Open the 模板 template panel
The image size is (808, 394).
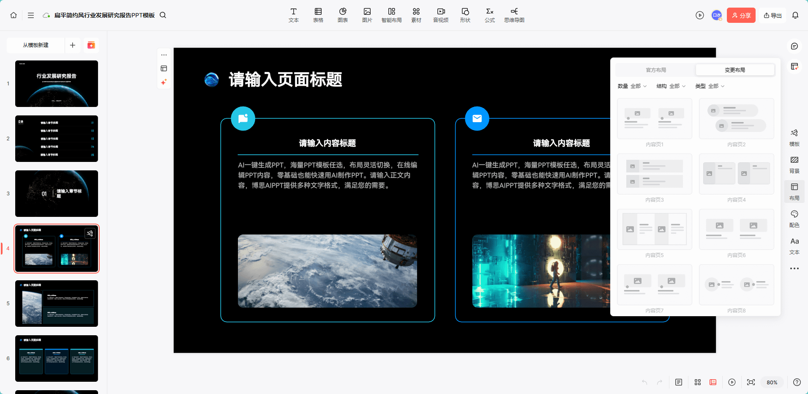[x=794, y=138]
